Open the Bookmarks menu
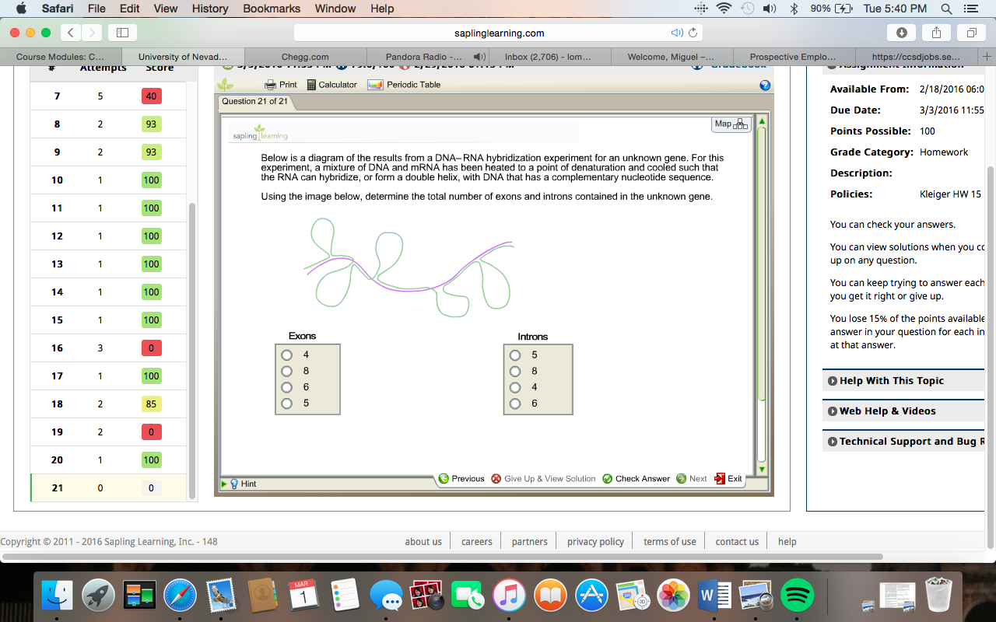 click(x=272, y=9)
